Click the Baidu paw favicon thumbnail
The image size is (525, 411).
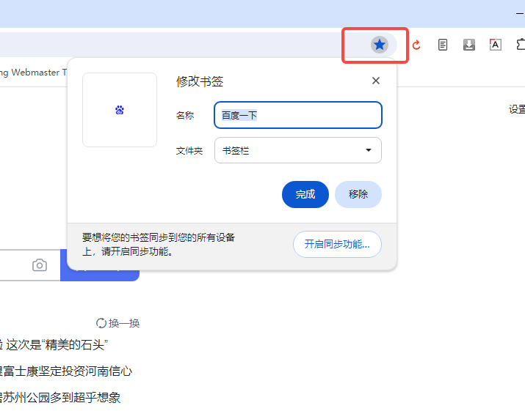pyautogui.click(x=120, y=110)
